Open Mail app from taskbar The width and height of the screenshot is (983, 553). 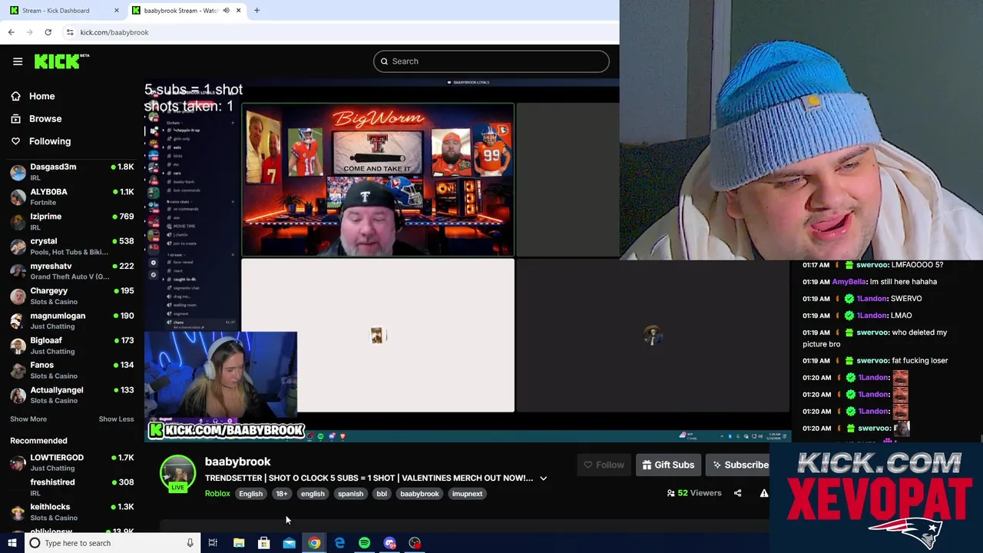click(x=289, y=543)
